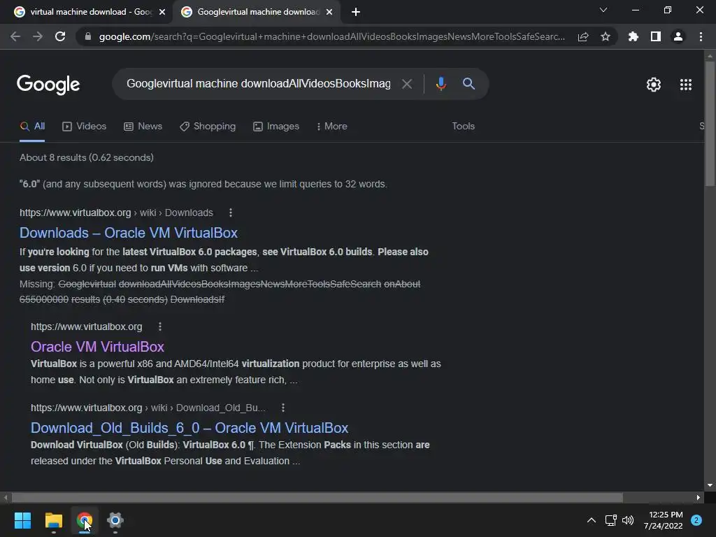Share this page from the address bar
This screenshot has height=537, width=716.
[x=583, y=36]
